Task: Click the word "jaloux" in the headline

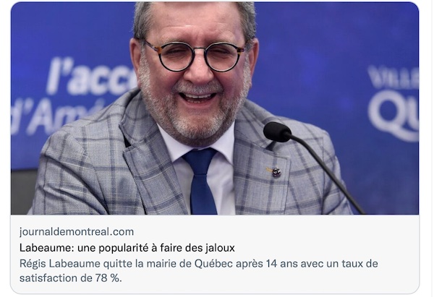Action: pos(220,248)
